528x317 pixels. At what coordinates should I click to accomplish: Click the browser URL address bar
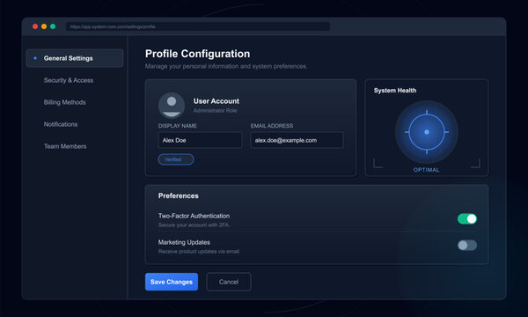198,26
